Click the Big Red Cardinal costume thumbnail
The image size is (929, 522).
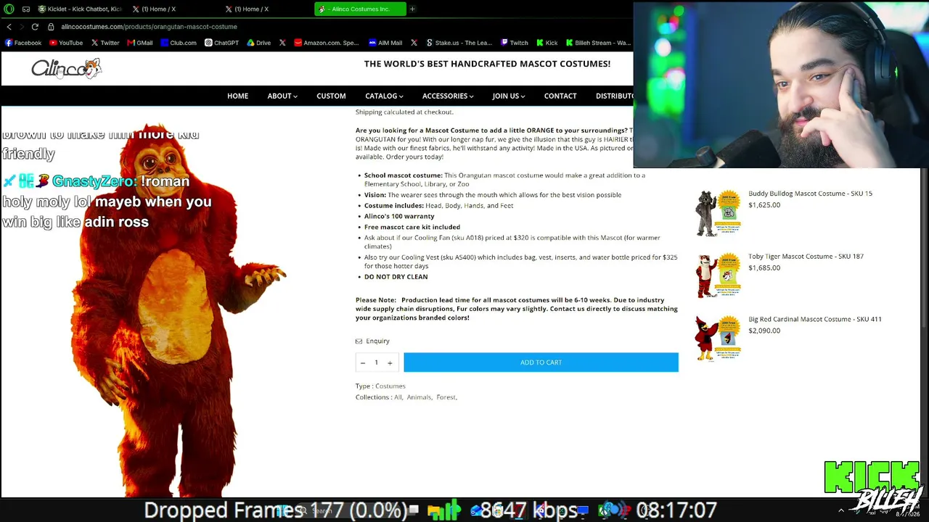[718, 338]
